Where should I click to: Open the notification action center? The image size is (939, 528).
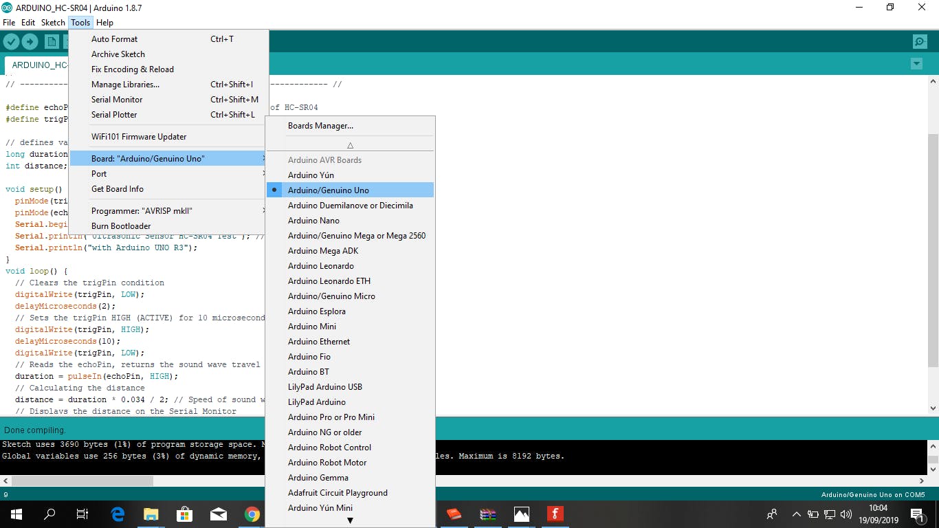click(916, 514)
